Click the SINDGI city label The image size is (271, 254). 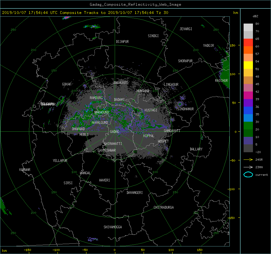point(153,36)
